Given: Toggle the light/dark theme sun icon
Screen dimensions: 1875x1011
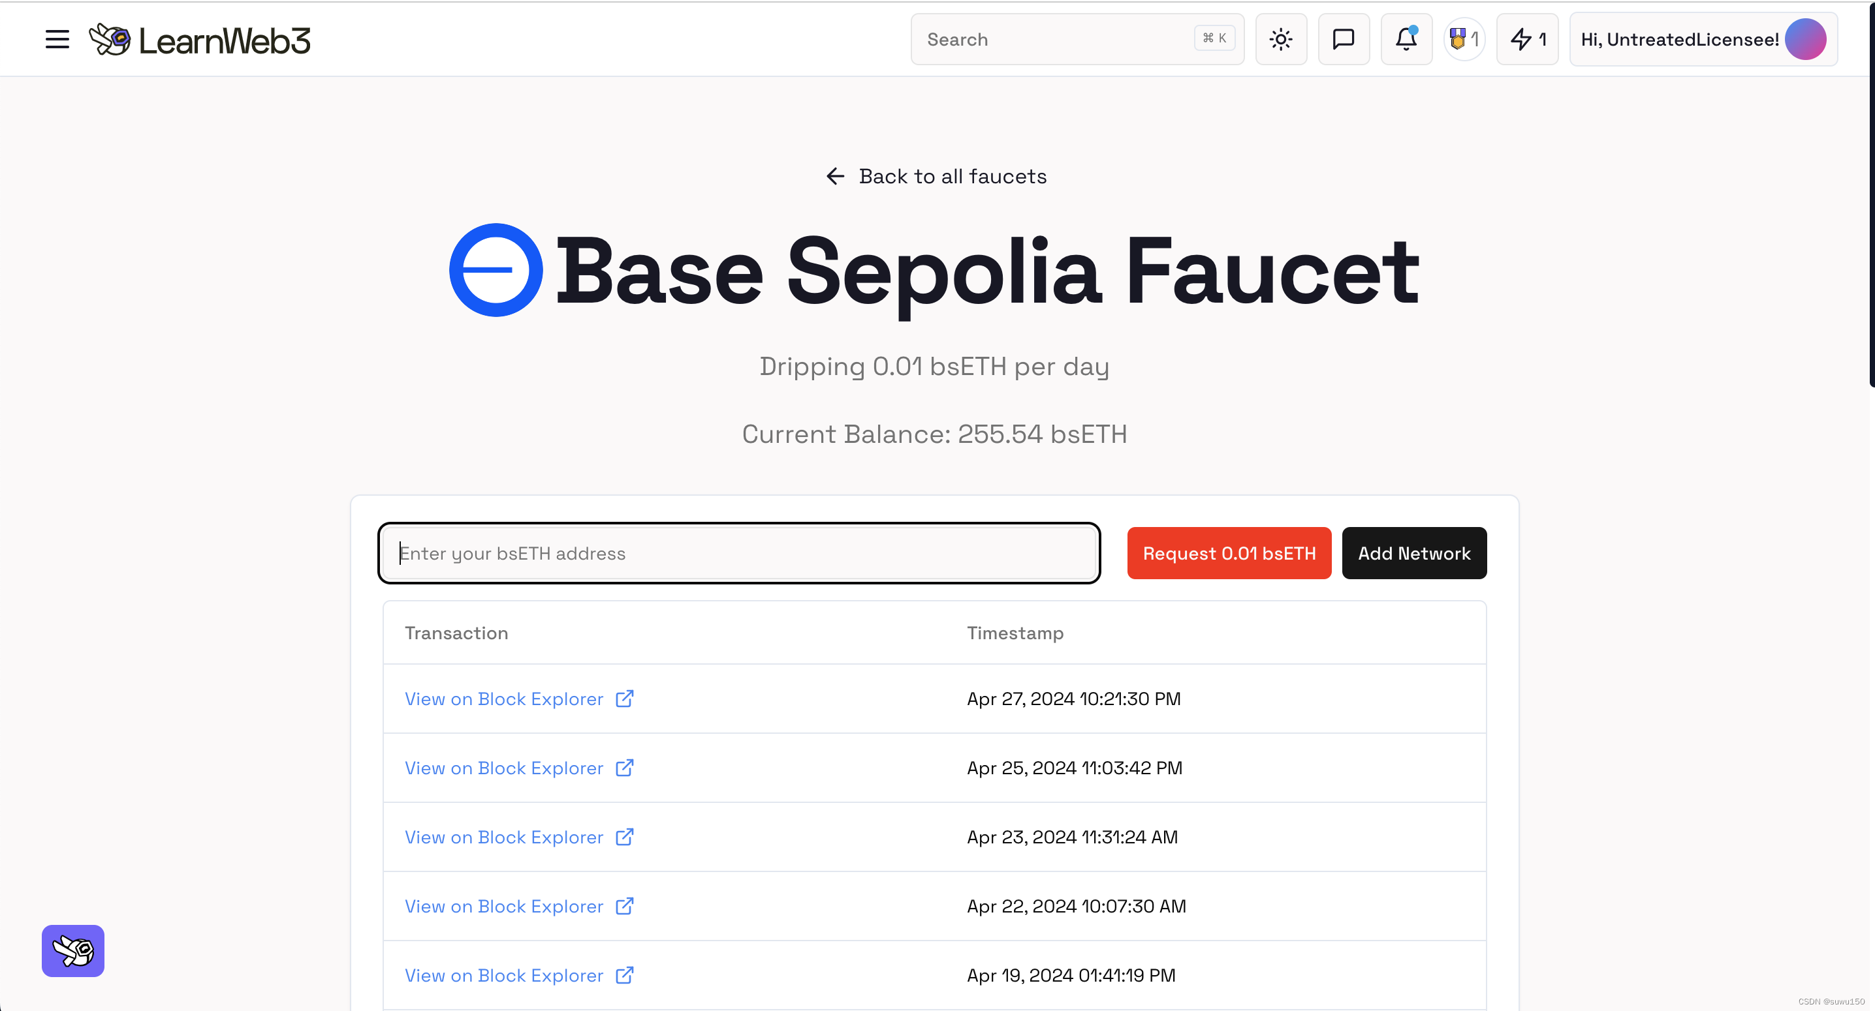Looking at the screenshot, I should (x=1281, y=39).
